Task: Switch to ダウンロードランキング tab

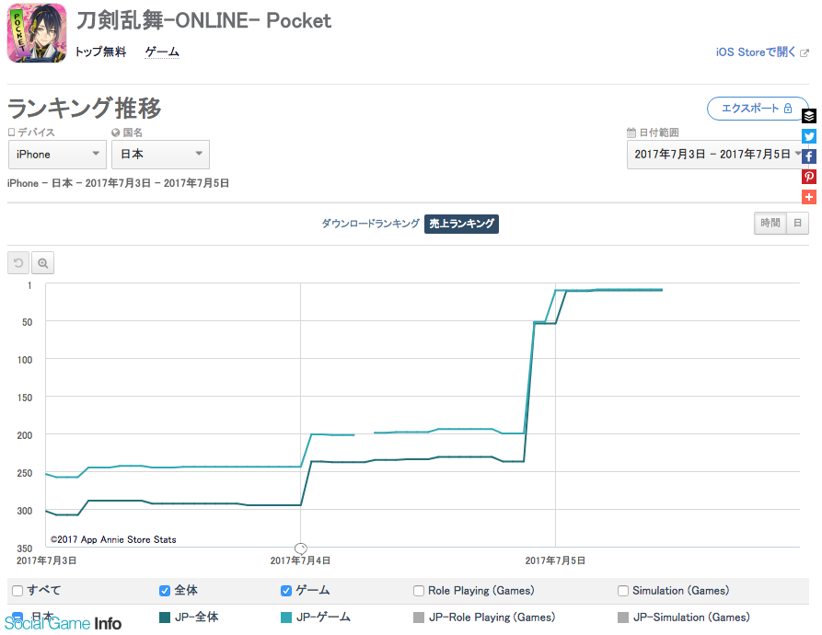Action: click(370, 224)
